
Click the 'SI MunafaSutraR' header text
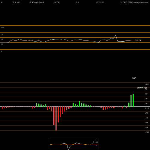click(x=37, y=2)
